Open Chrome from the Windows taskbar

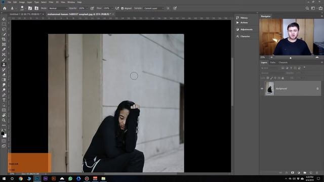pos(21,178)
